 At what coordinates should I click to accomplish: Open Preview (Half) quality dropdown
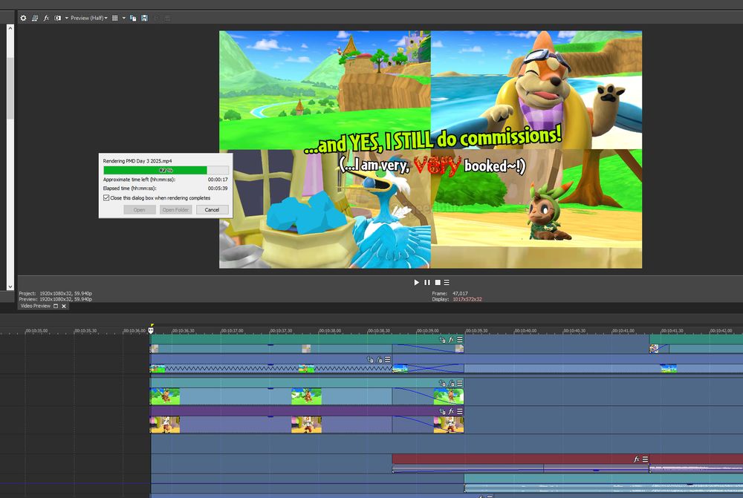(x=89, y=18)
